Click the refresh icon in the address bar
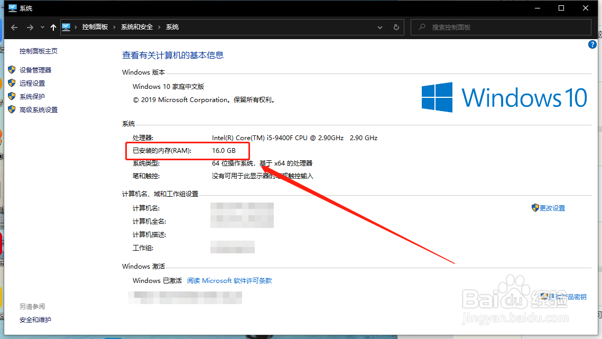Viewport: 602px width, 339px height. (396, 27)
